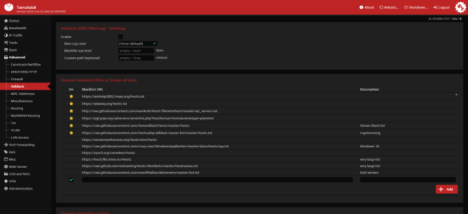468x214 pixels.
Task: Toggle star for StevenBlack hosts list
Action: point(71,126)
